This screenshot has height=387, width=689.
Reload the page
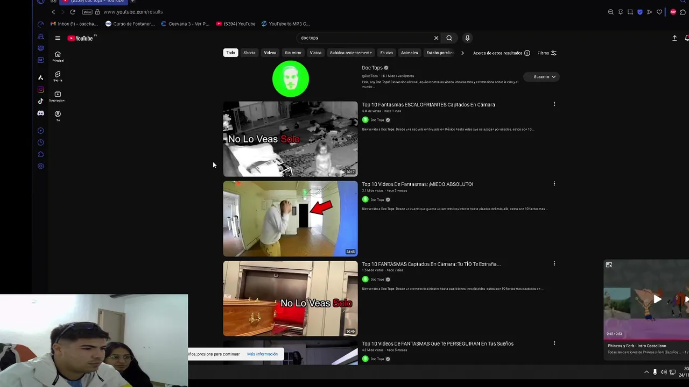[x=73, y=12]
